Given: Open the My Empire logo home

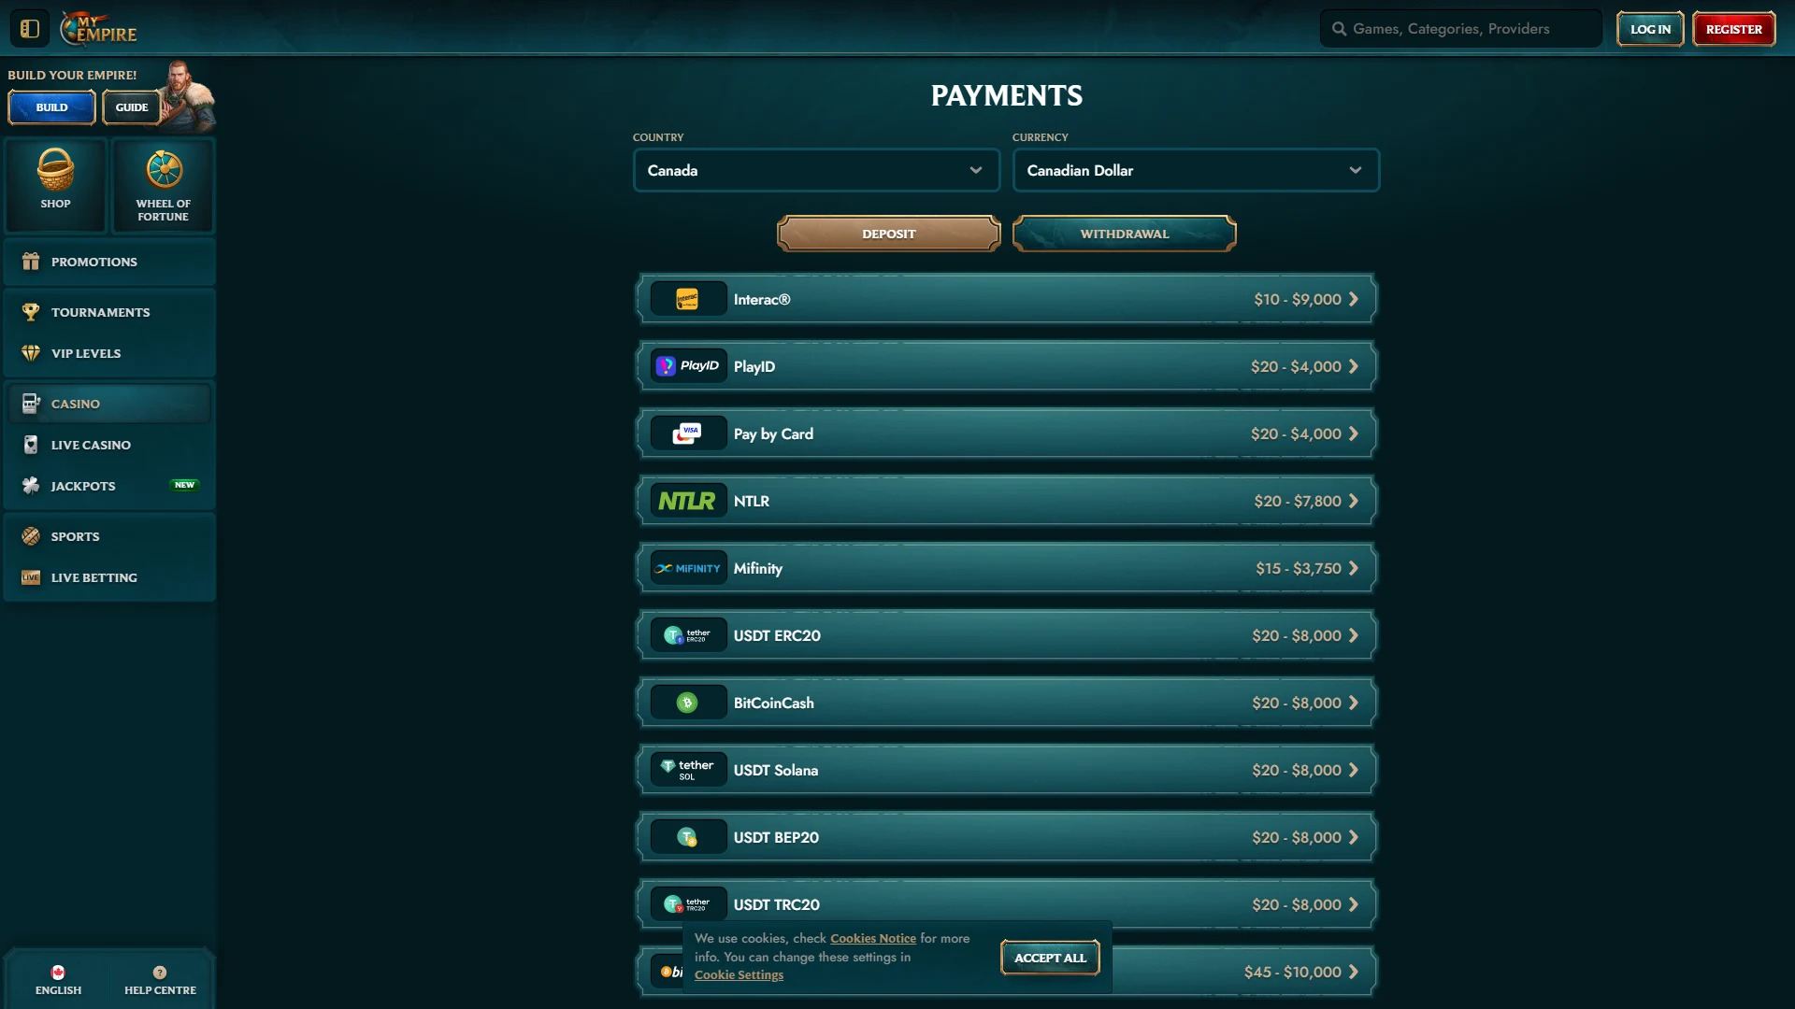Looking at the screenshot, I should click(98, 29).
